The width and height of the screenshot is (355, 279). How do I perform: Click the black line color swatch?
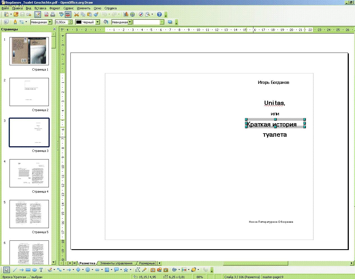click(79, 22)
